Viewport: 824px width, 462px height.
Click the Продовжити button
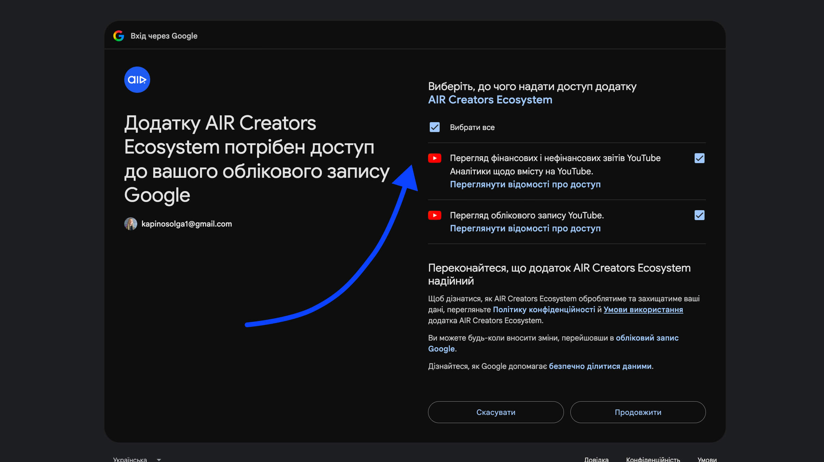pos(638,412)
